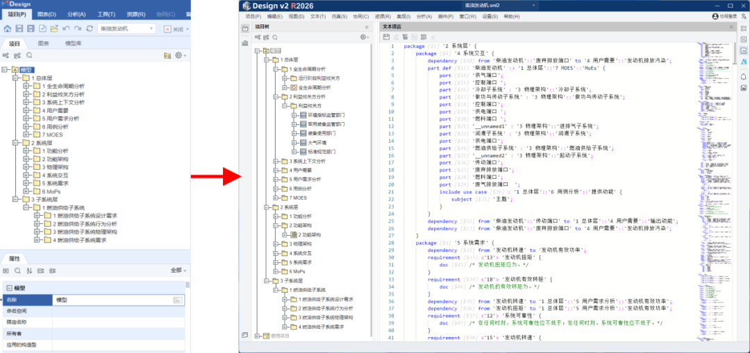Click the sort icon in properties toolbar
Screen dimensions: 750x353
click(28, 271)
